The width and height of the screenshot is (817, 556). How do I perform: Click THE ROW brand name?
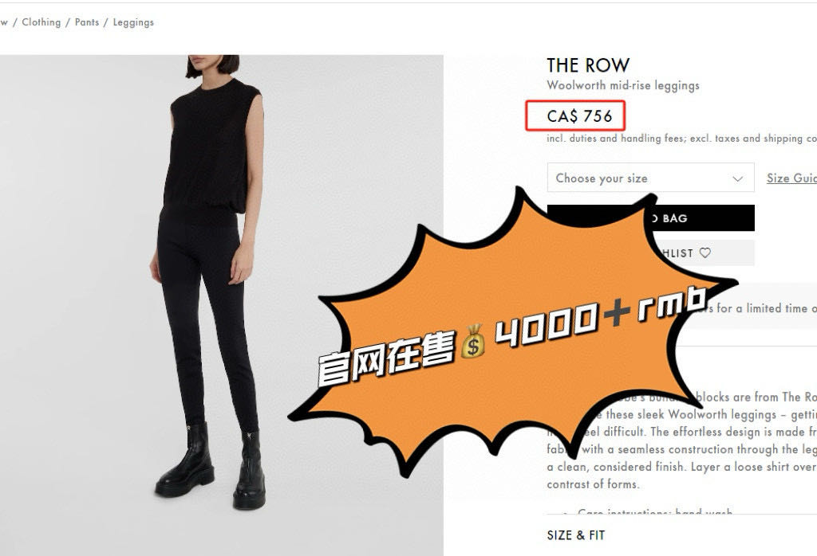tap(588, 65)
